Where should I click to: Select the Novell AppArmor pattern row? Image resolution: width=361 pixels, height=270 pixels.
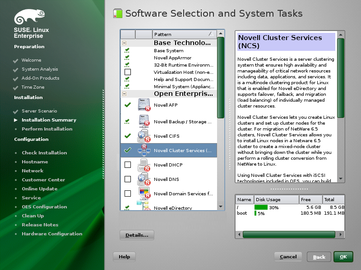pos(172,58)
